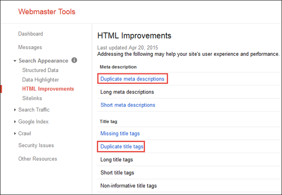The width and height of the screenshot is (282, 195).
Task: Collapse the Search Appearance section arrow
Action: pyautogui.click(x=15, y=61)
